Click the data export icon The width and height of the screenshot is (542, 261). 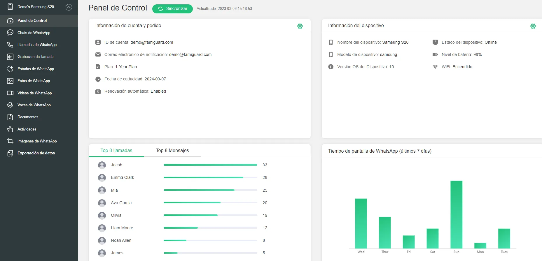click(x=10, y=153)
